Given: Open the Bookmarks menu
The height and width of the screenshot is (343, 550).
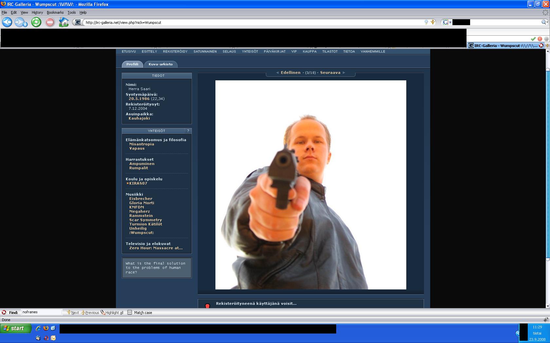Looking at the screenshot, I should [55, 12].
